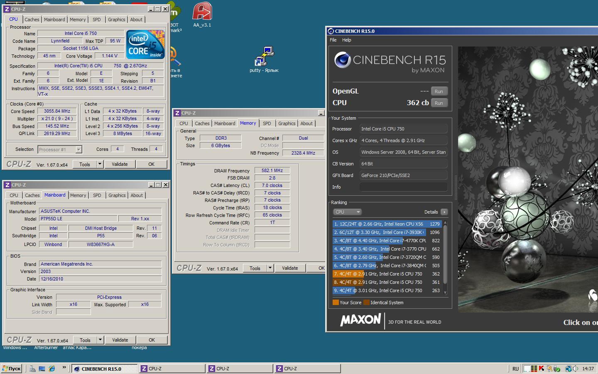
Task: Open Cinebench File menu
Action: pos(333,40)
